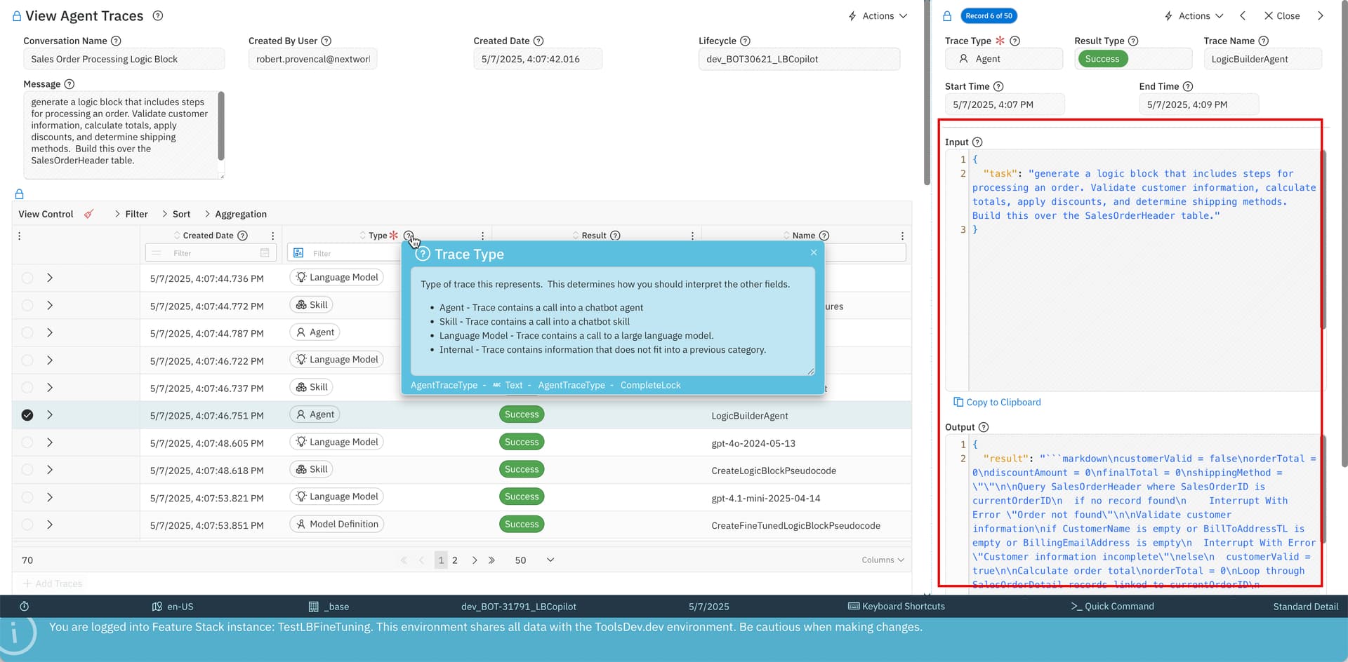Close the Trace Type help popup

click(814, 252)
